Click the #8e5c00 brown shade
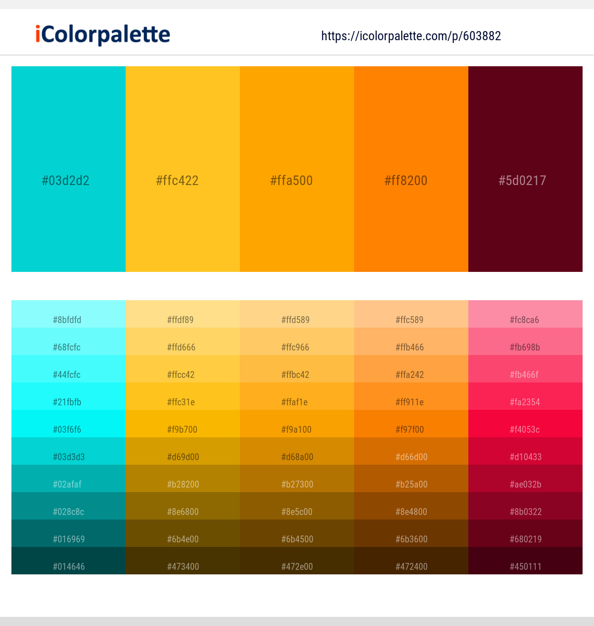 (x=297, y=506)
